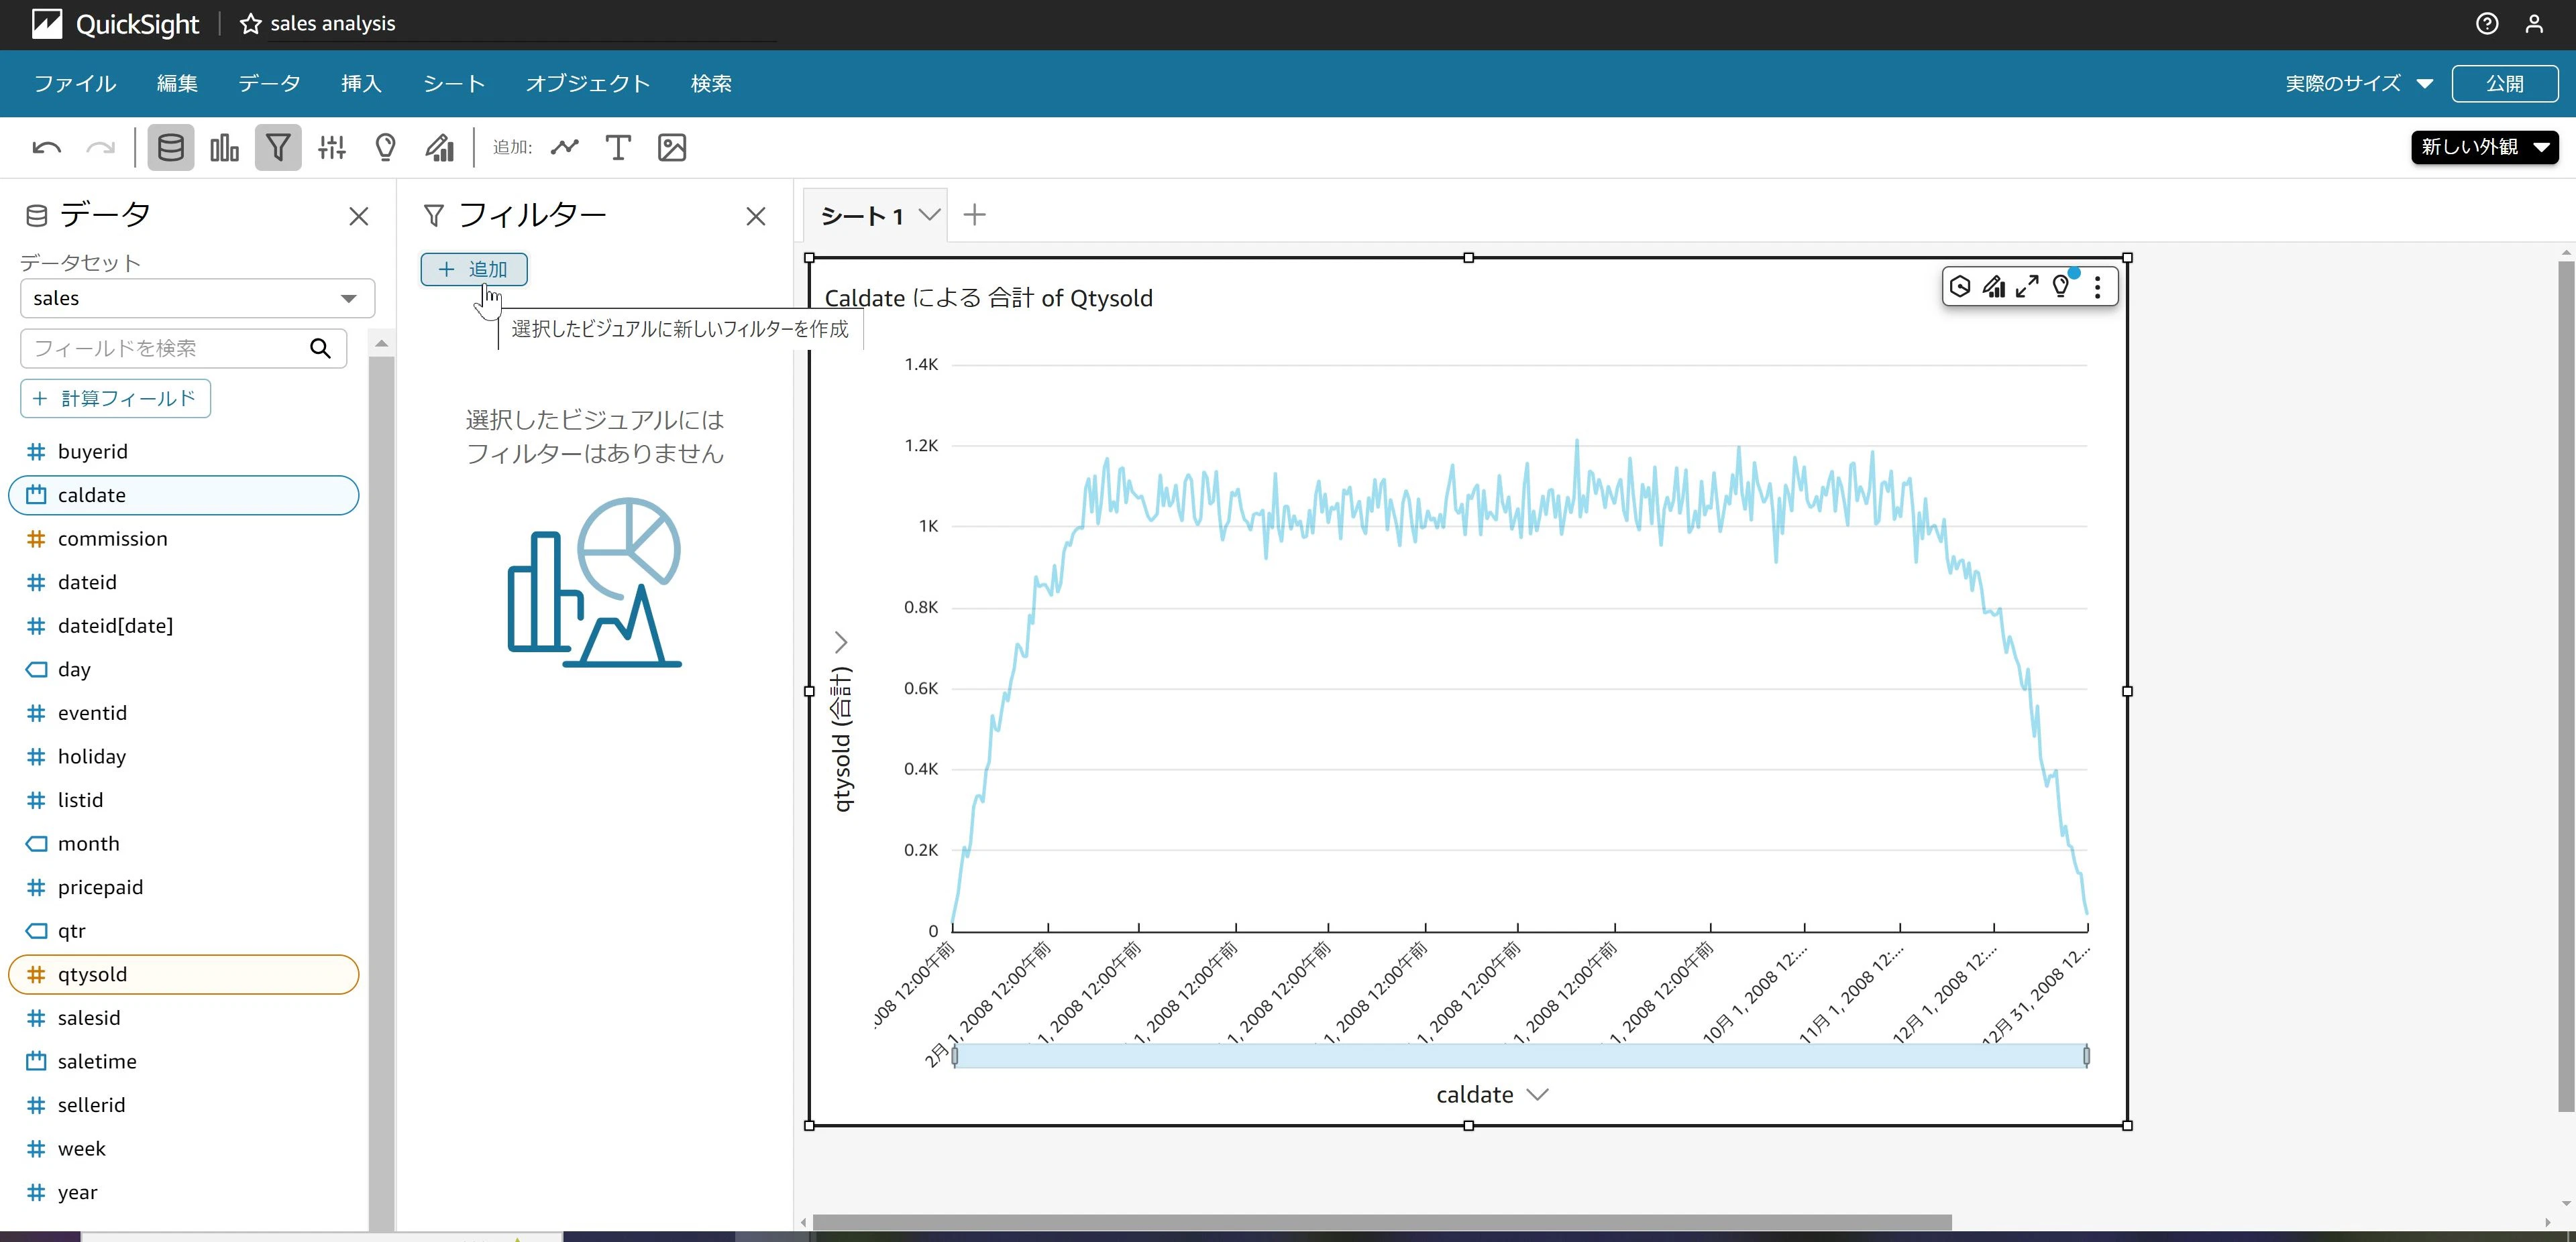Open the help question mark icon

coord(2486,24)
